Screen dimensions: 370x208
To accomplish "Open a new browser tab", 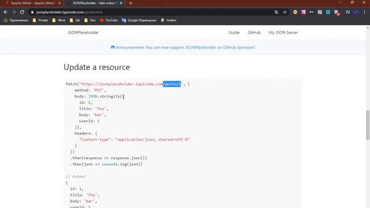I will click(131, 3).
